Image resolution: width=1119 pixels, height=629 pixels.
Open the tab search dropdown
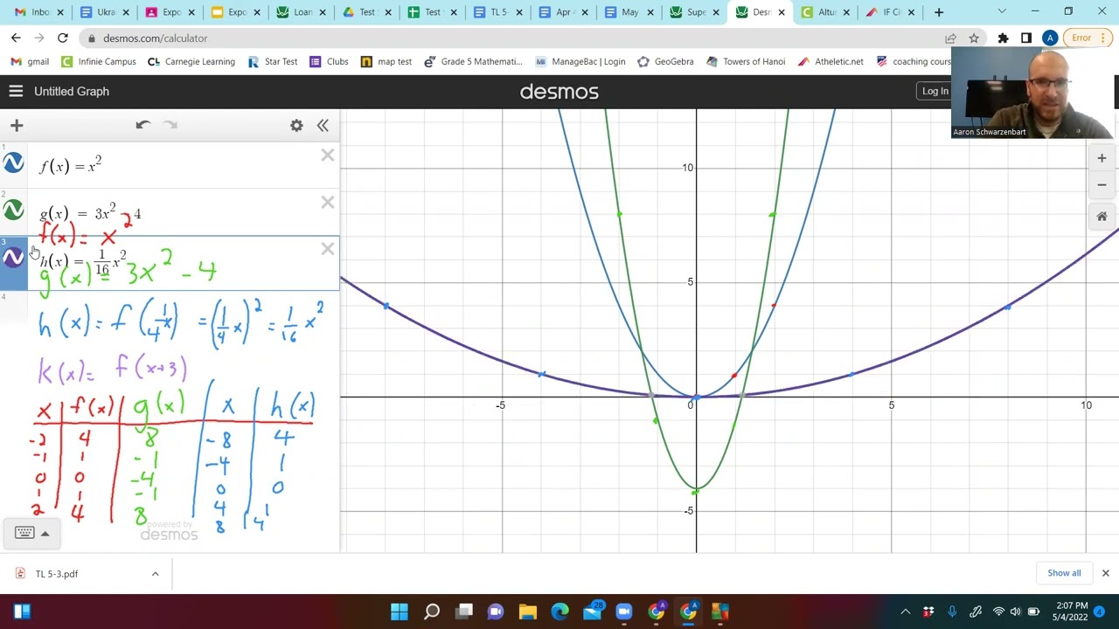click(x=1002, y=12)
